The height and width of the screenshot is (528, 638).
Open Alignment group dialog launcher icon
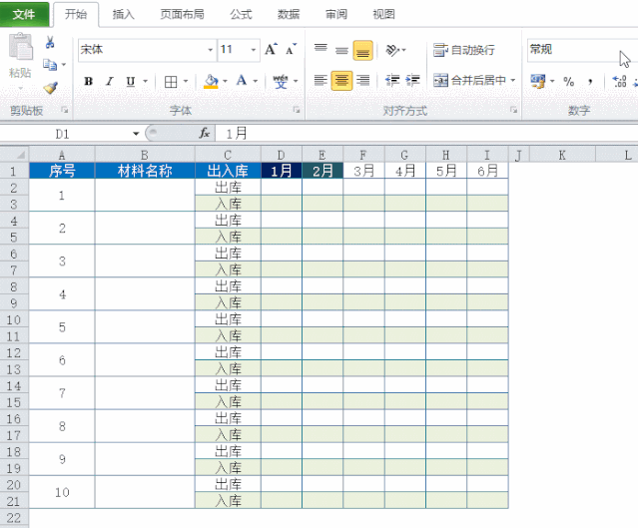(513, 110)
